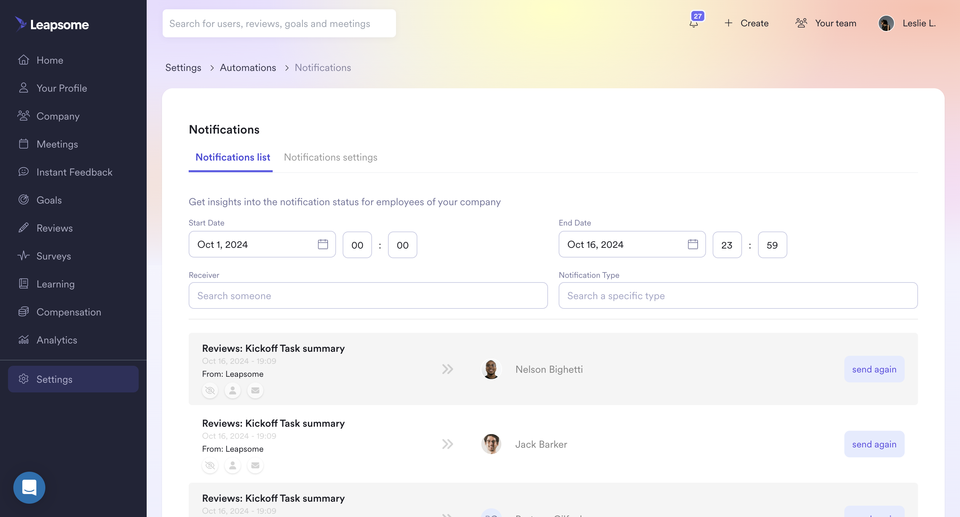The image size is (960, 517).
Task: Open the Leapsome logo home link
Action: click(52, 24)
